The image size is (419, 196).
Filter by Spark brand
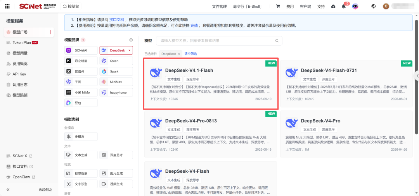click(116, 71)
